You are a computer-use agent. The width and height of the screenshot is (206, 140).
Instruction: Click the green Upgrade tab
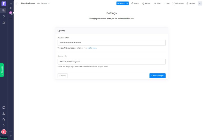click(2, 70)
